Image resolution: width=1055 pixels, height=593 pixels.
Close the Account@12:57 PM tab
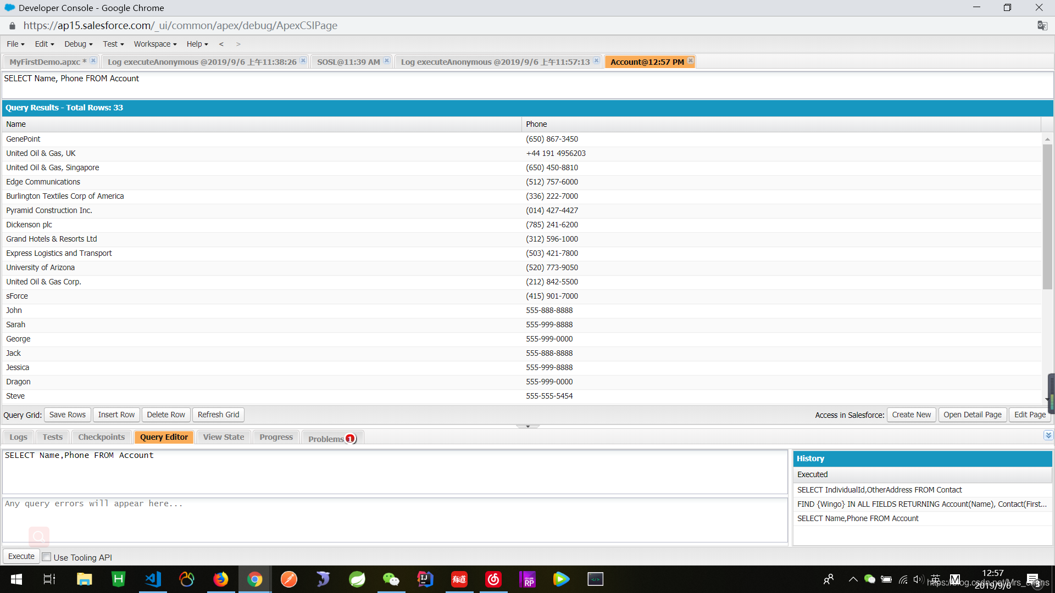tap(691, 60)
